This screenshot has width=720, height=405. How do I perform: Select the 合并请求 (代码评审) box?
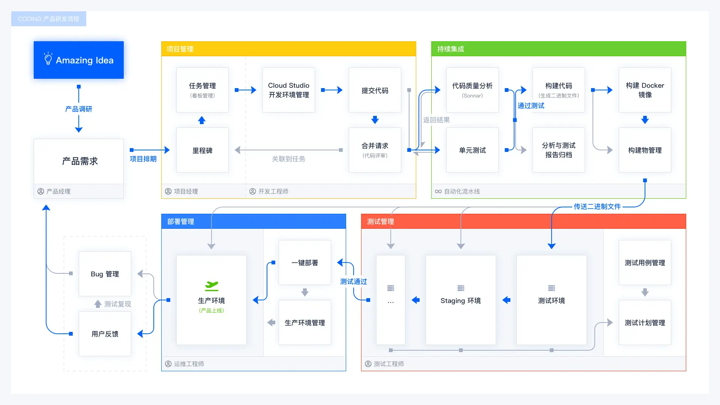(375, 150)
